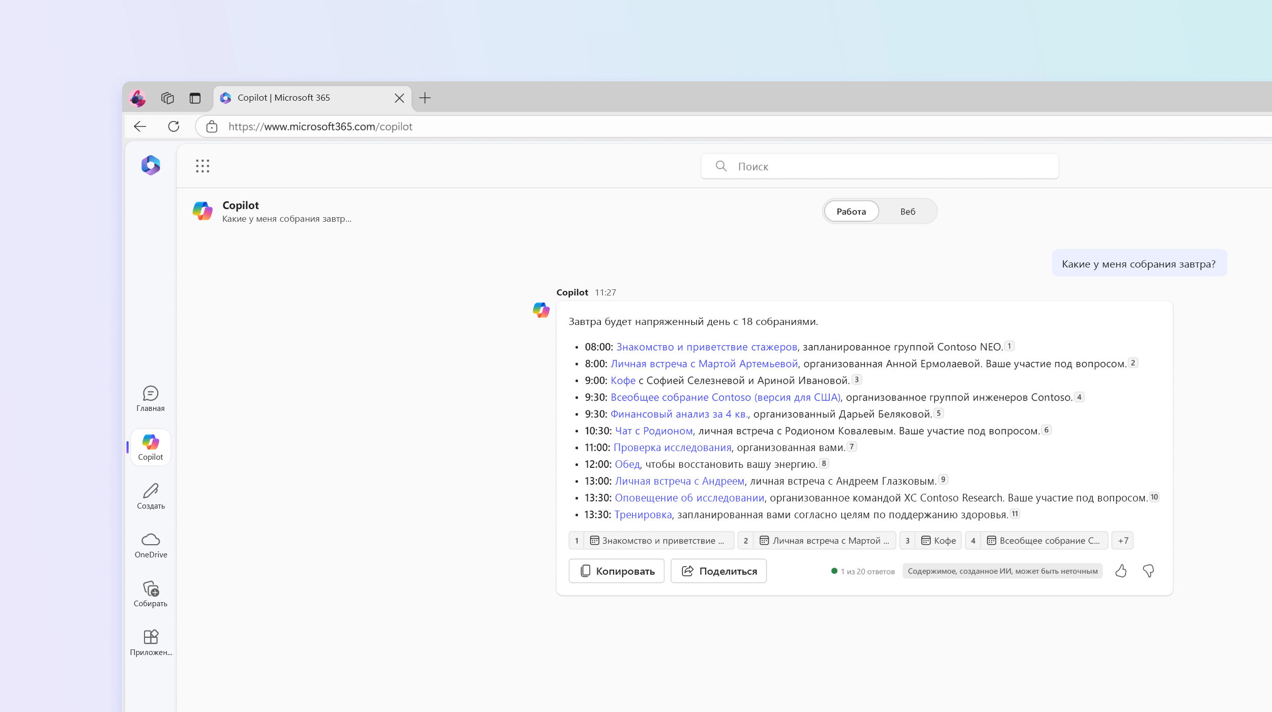Open Приложения in the sidebar
This screenshot has width=1272, height=712.
(x=151, y=643)
